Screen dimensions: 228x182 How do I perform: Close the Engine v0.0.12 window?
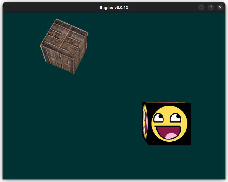pos(220,7)
